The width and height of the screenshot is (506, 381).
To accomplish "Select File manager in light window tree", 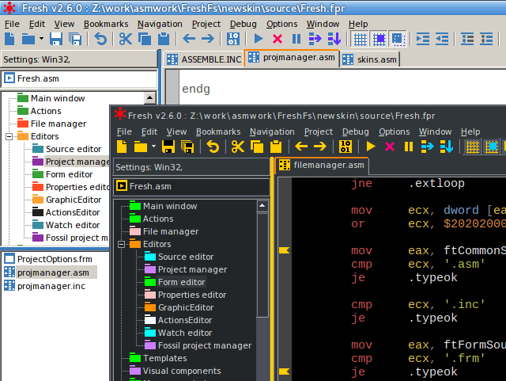I will pos(59,124).
